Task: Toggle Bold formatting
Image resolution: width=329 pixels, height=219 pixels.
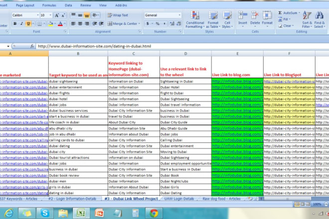Action: click(x=15, y=24)
